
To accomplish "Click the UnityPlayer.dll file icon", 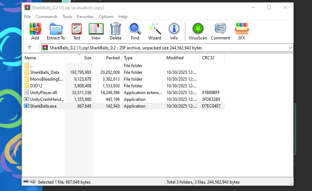I will coord(27,92).
